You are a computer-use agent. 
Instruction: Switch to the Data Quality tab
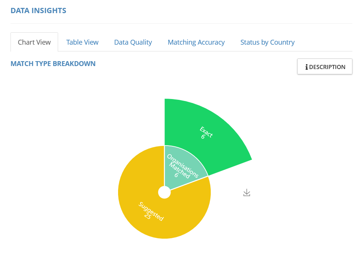tap(133, 42)
